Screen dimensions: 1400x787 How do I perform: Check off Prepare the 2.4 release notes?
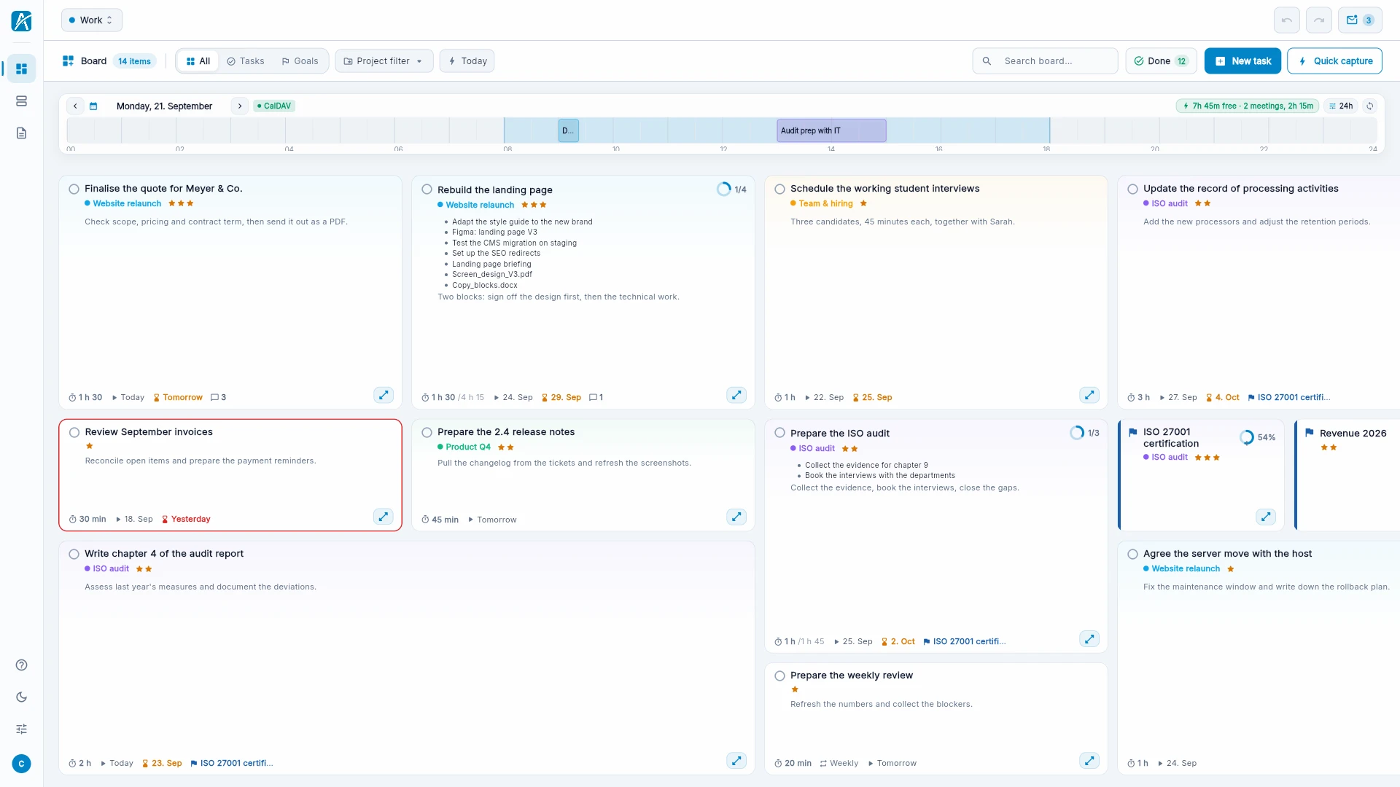(x=427, y=432)
